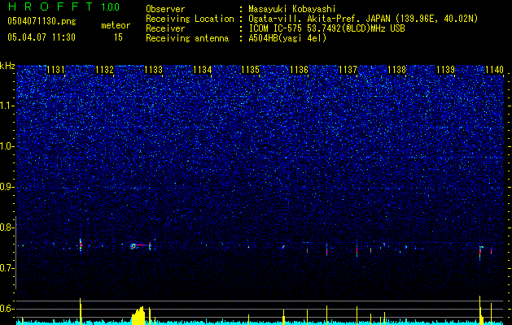The height and width of the screenshot is (325, 512).
Task: Click the Receiving antenna field label
Action: (187, 38)
